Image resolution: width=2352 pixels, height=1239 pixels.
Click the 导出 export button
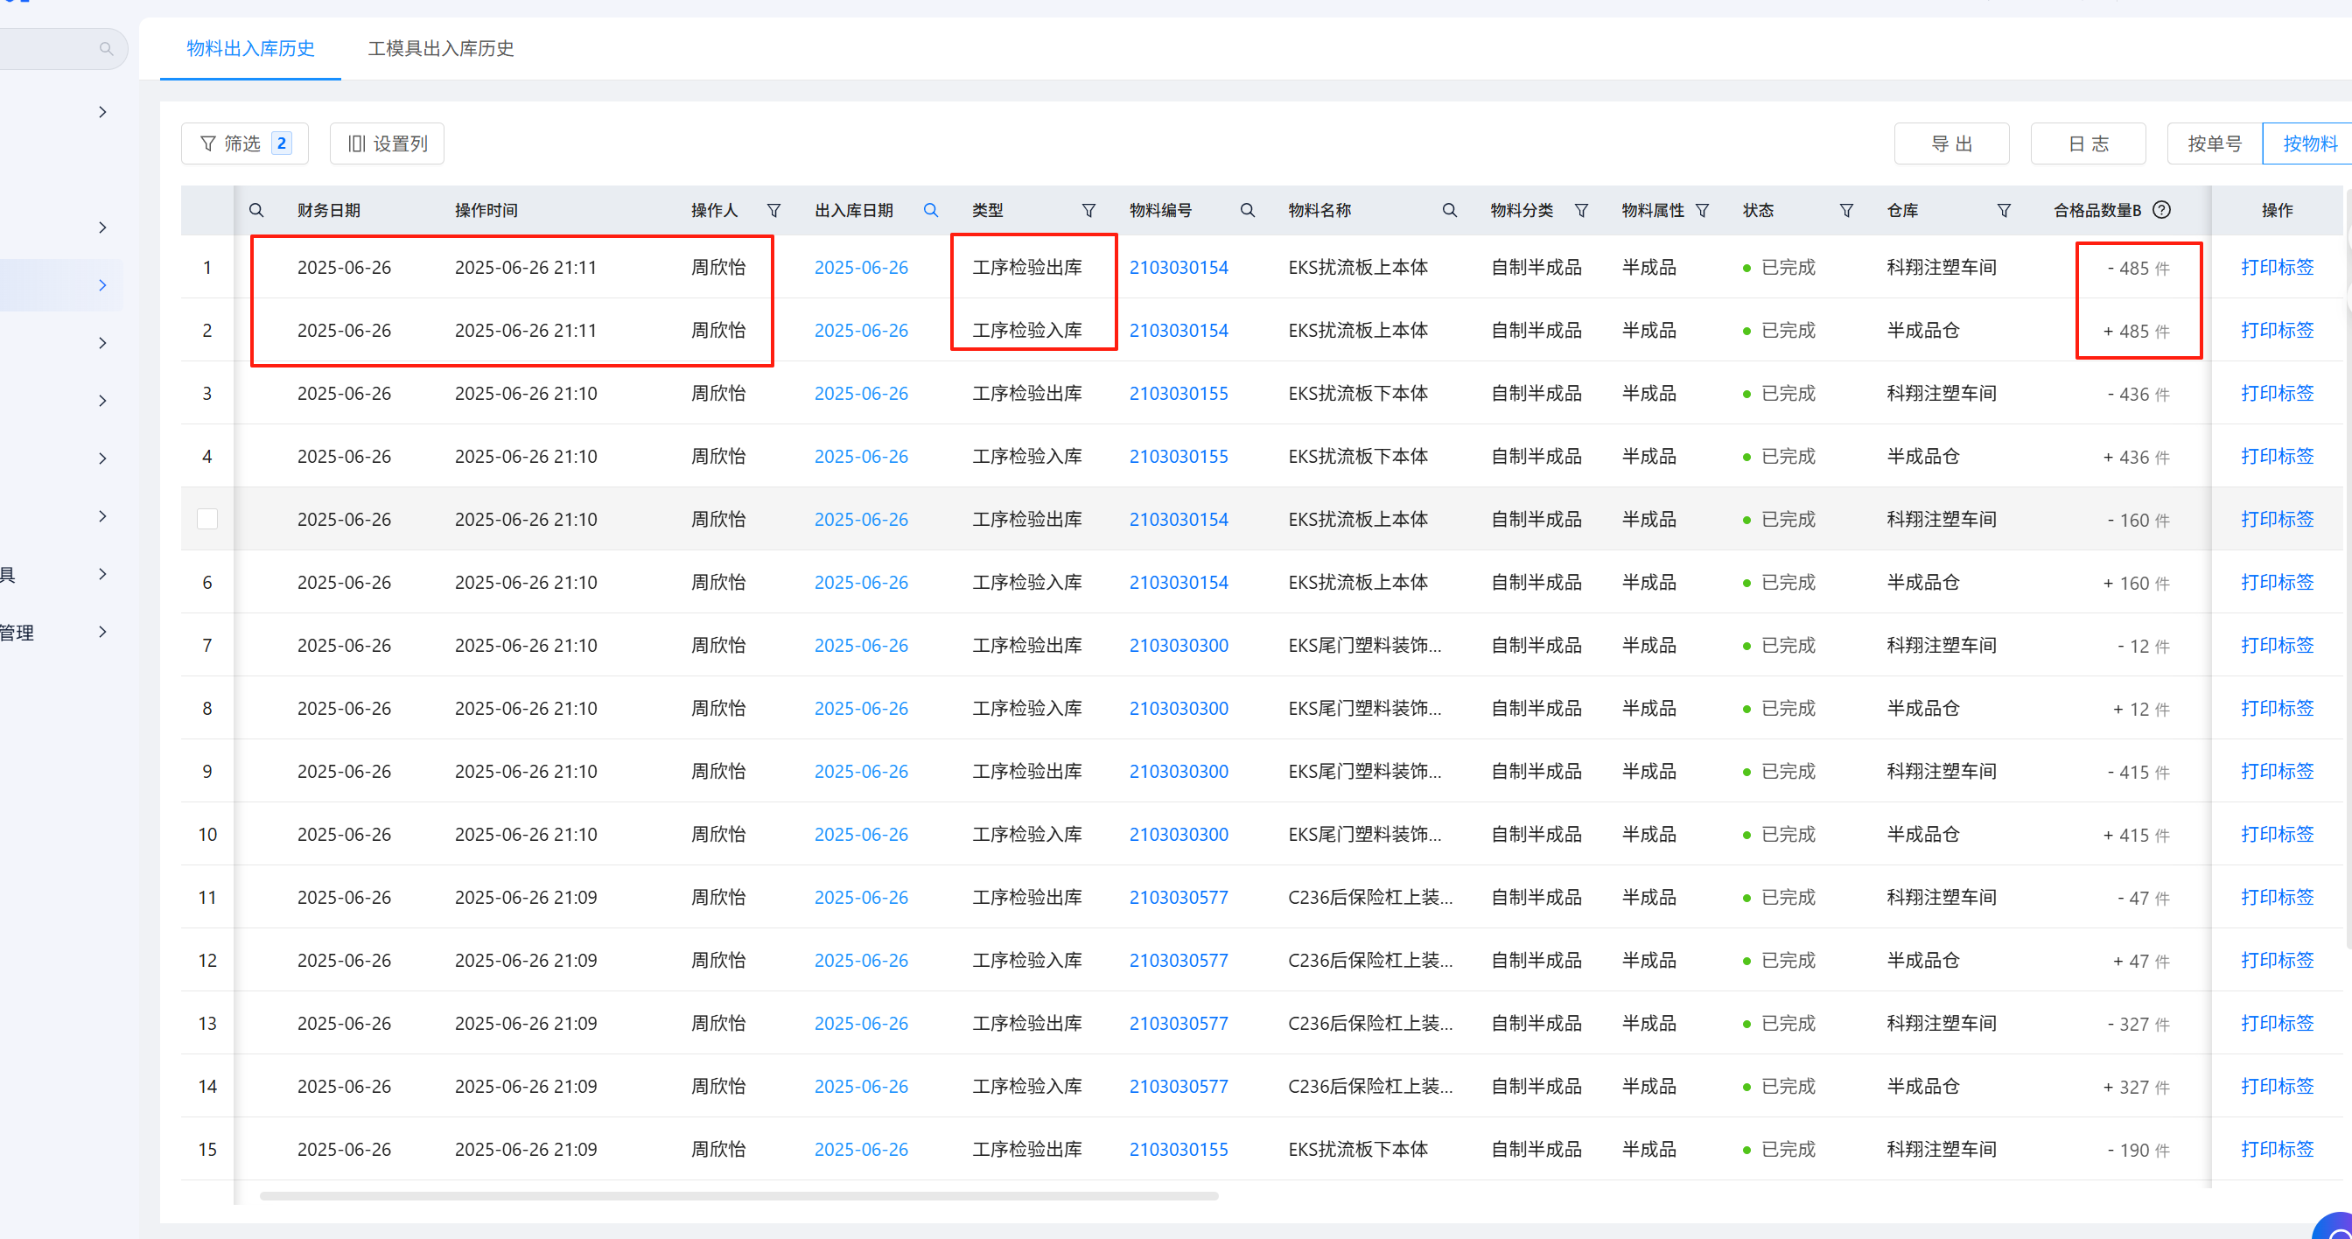1951,143
